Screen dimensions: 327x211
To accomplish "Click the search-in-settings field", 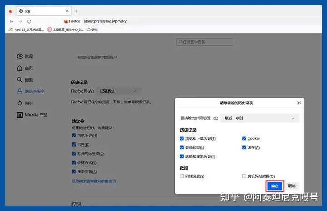I will click(204, 42).
